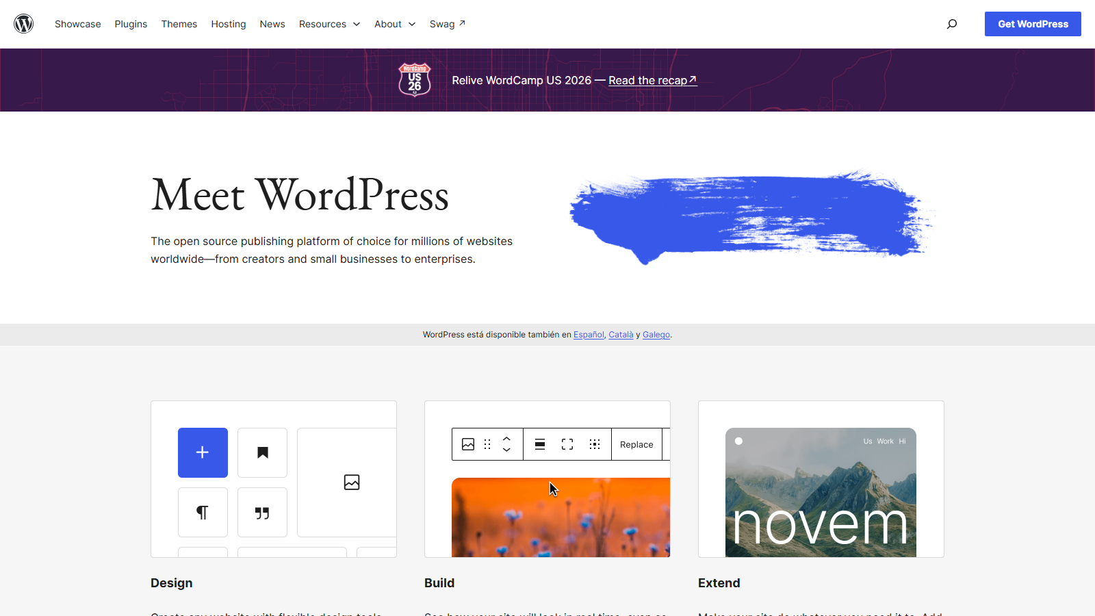The width and height of the screenshot is (1095, 616).
Task: Switch language to Galego
Action: pyautogui.click(x=656, y=335)
